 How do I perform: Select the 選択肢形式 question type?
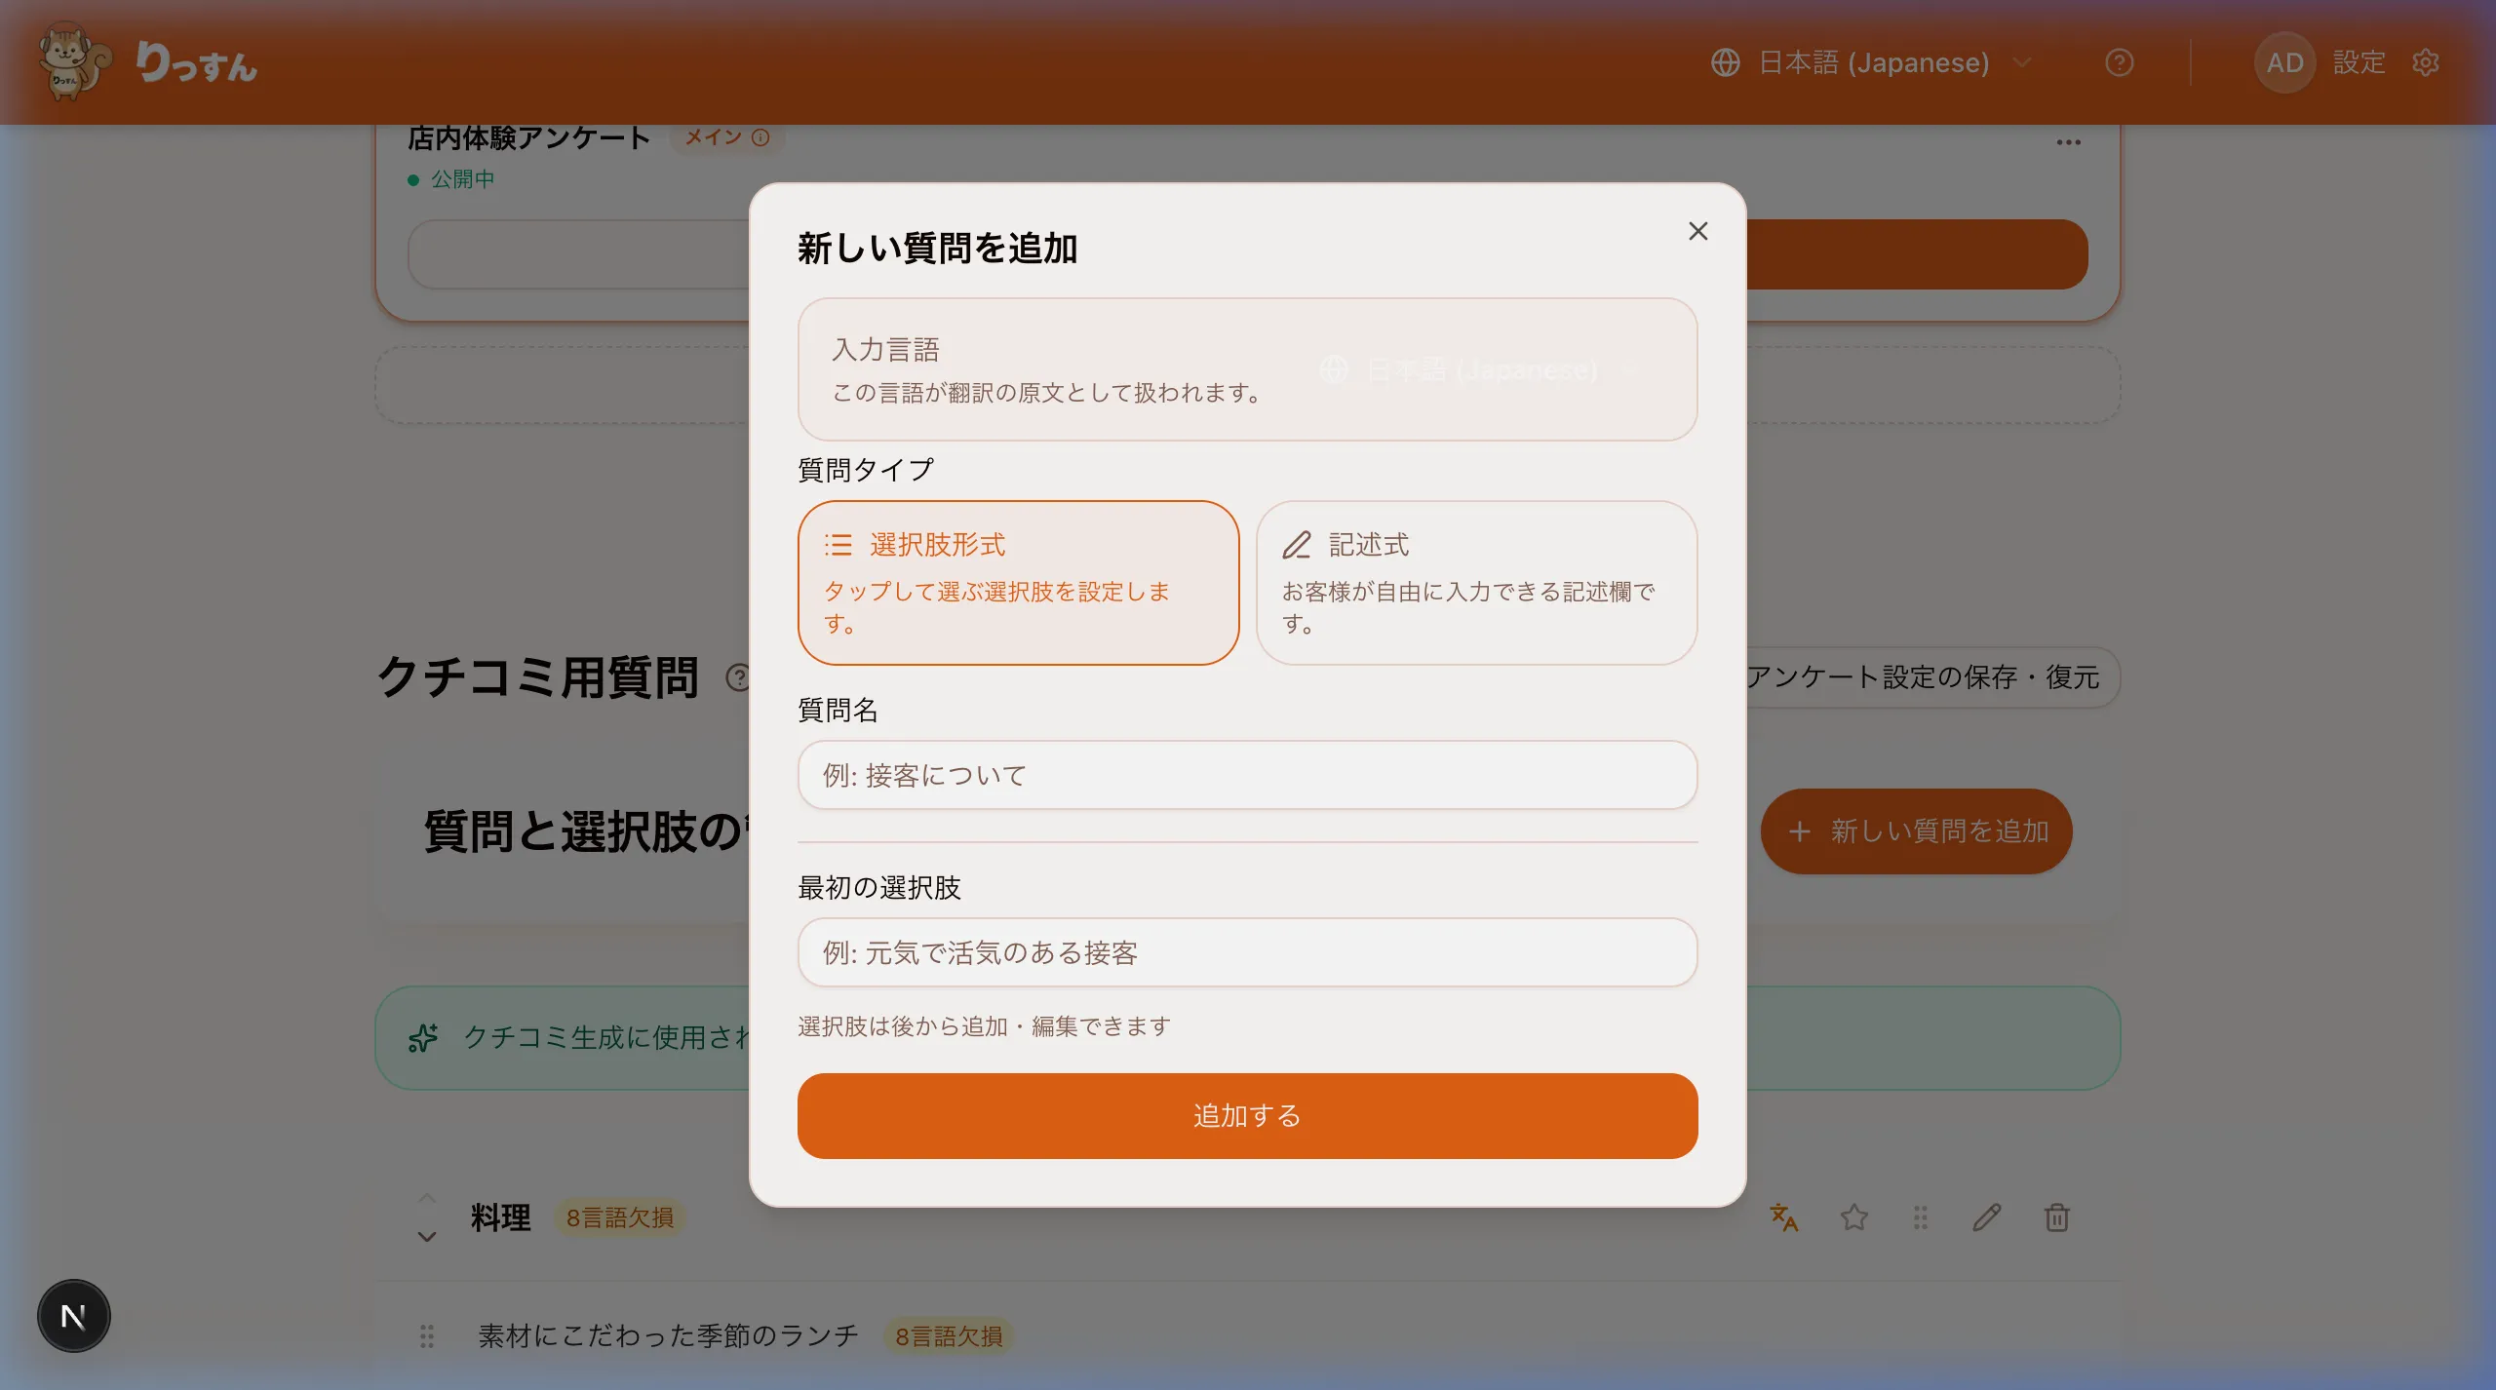coord(1018,583)
